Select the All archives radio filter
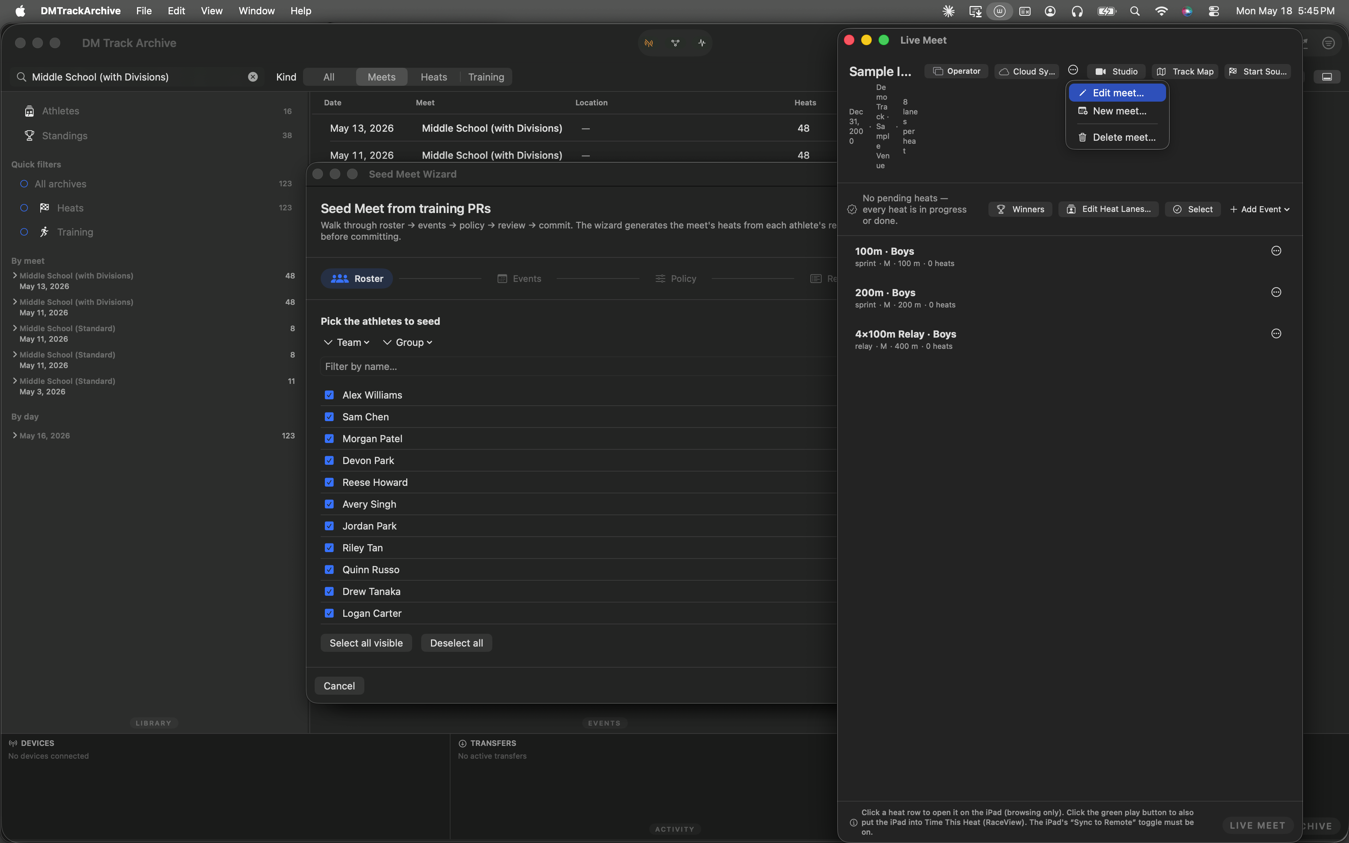 24,184
